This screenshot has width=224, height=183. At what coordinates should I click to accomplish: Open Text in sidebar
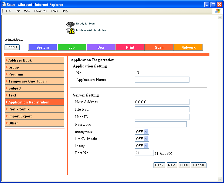tap(35, 95)
